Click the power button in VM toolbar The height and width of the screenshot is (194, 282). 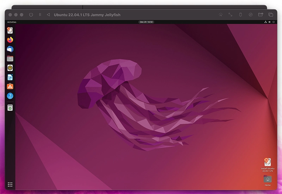[x=31, y=15]
